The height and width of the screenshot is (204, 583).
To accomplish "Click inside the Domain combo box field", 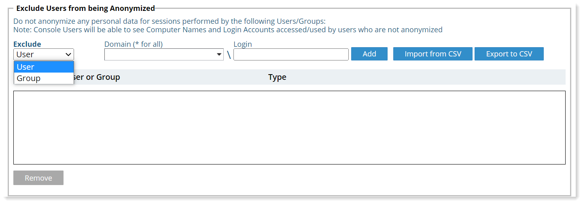I will [x=160, y=54].
